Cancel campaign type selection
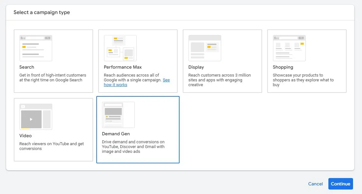 tap(315, 184)
